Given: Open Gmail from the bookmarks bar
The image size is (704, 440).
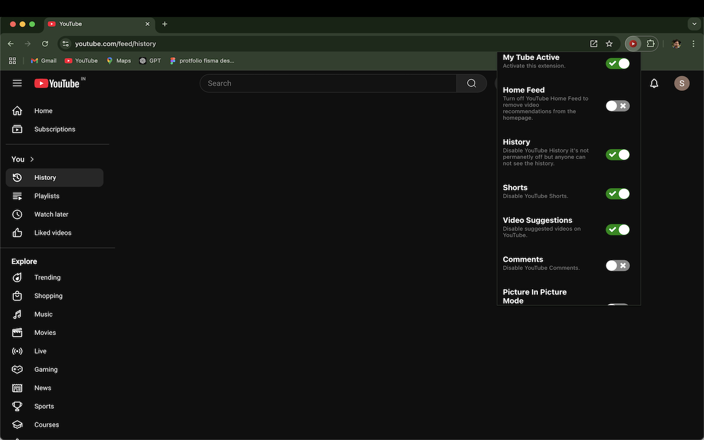Looking at the screenshot, I should pyautogui.click(x=43, y=61).
